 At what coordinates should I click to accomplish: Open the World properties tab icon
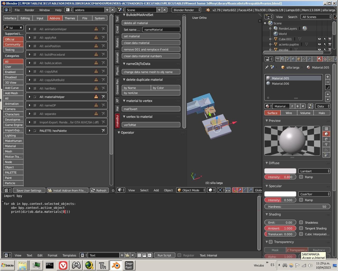point(293,59)
